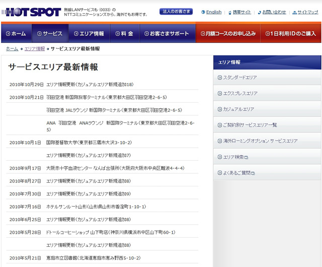
Task: Open the 料金 nav tab
Action: click(125, 33)
